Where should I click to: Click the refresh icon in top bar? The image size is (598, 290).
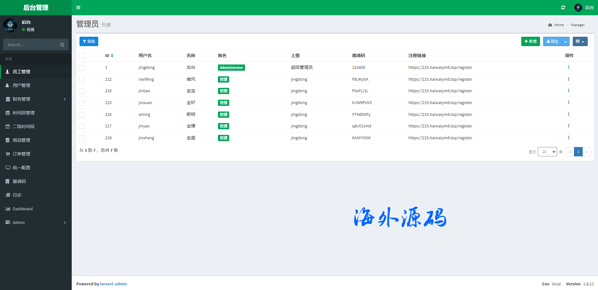563,7
